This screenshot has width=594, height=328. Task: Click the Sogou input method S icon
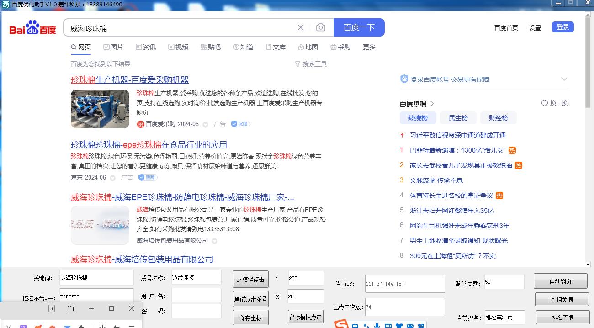(x=341, y=325)
